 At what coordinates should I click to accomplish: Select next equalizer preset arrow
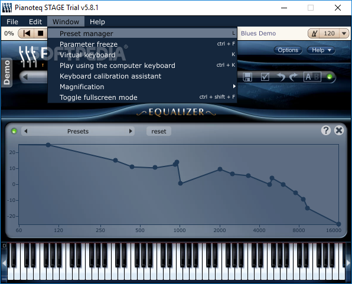(x=131, y=131)
